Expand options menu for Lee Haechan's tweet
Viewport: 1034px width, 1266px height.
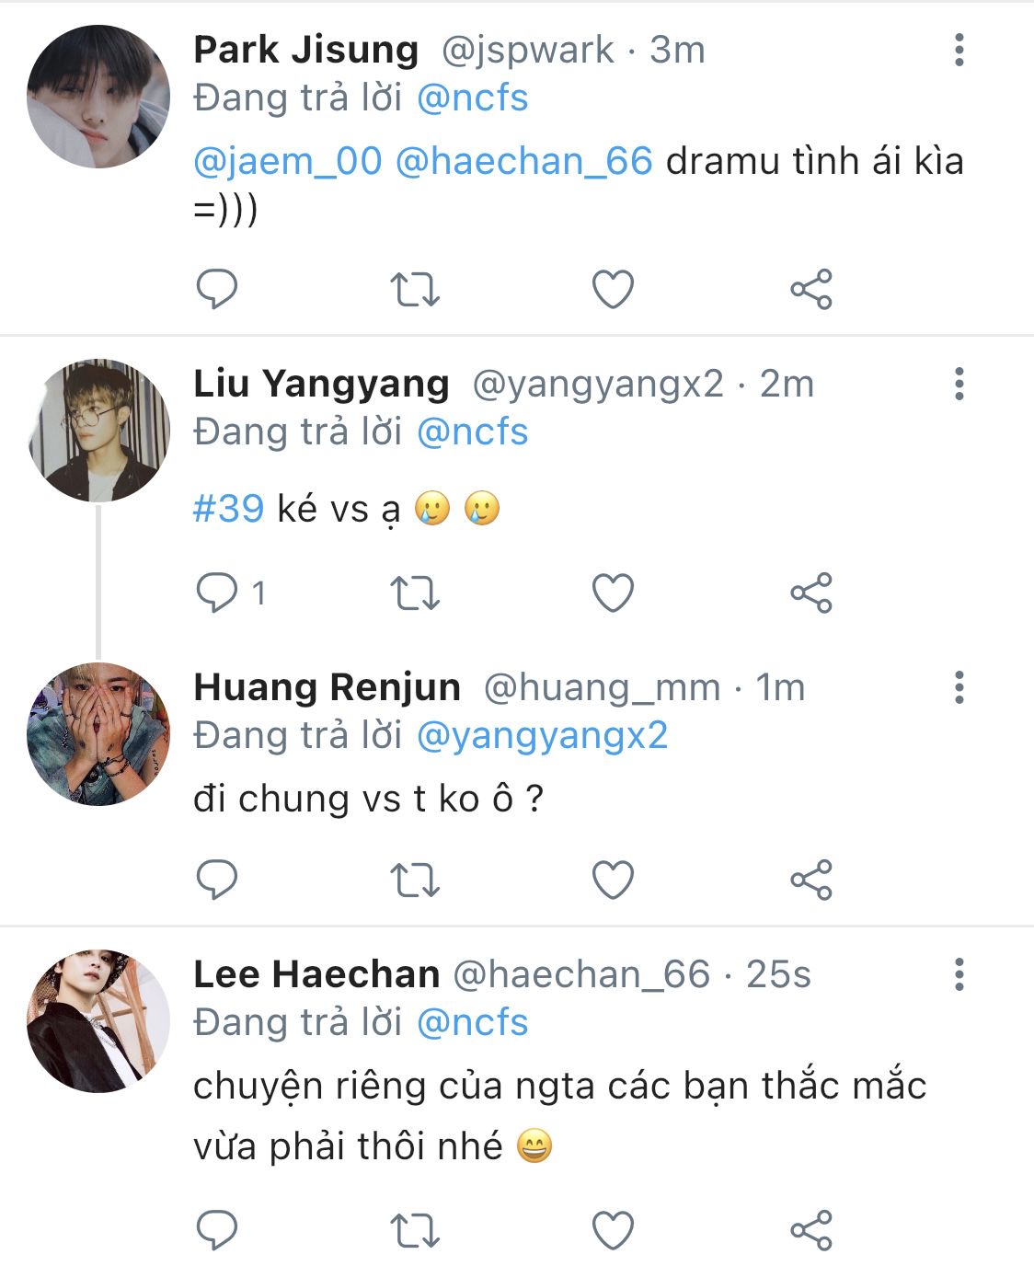[959, 974]
